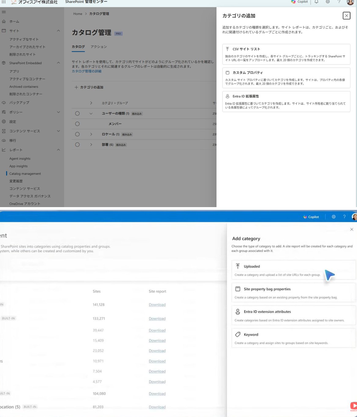The height and width of the screenshot is (417, 357).
Task: Open app launcher waffle beside オフィスアイ株式会社
Action: tap(4, 2)
